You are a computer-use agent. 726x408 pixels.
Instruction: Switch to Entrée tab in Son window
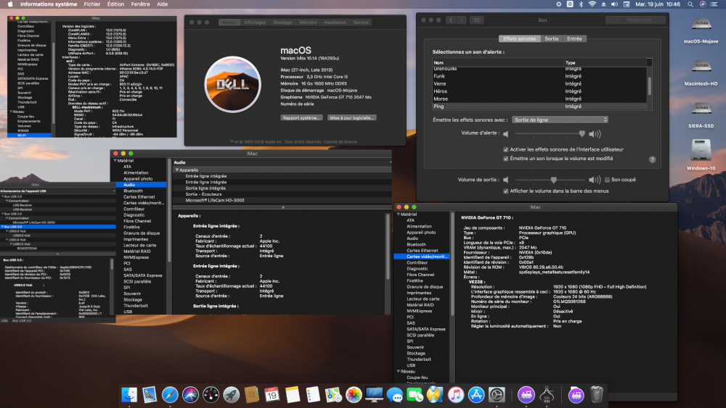click(x=574, y=39)
